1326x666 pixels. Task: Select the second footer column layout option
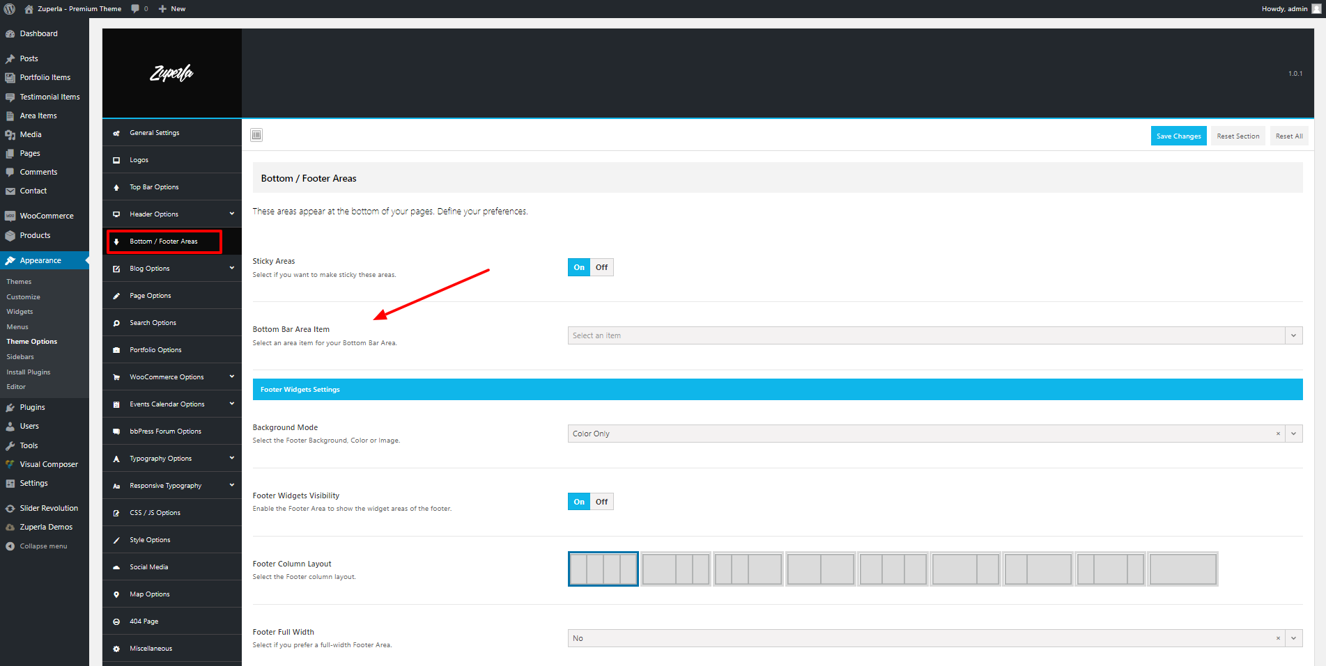(x=676, y=569)
